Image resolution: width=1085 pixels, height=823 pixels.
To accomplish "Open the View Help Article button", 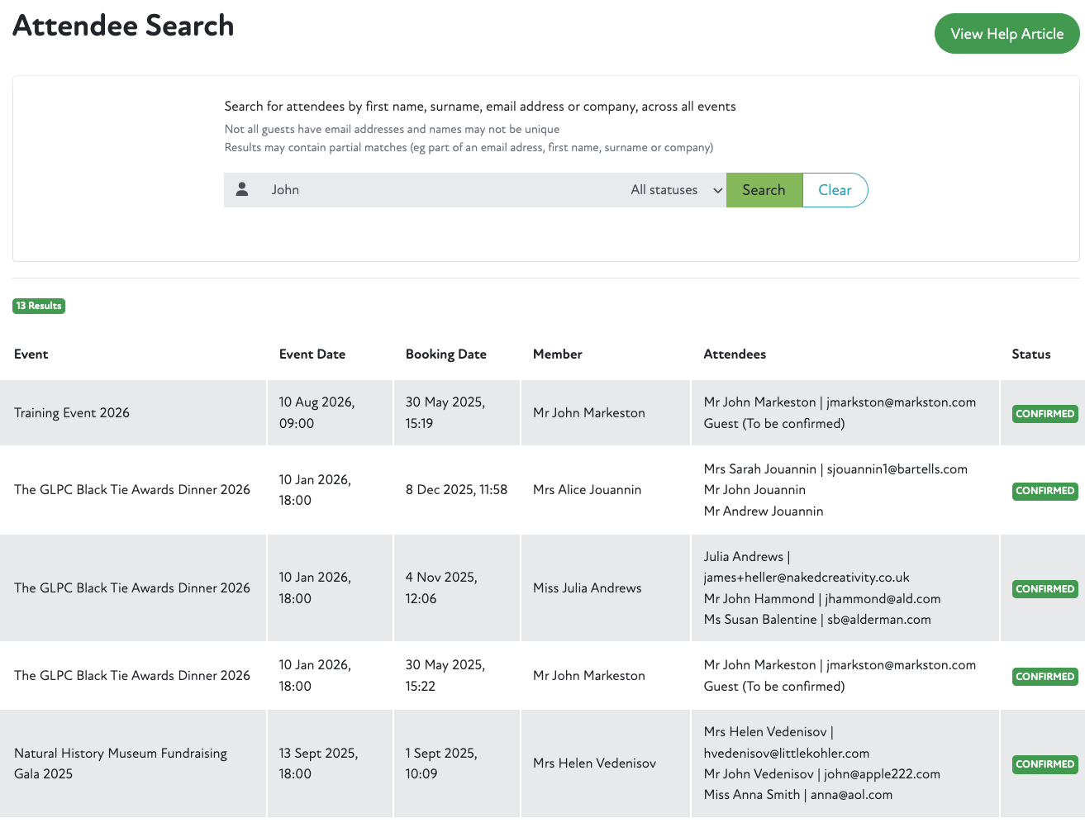I will click(1006, 34).
